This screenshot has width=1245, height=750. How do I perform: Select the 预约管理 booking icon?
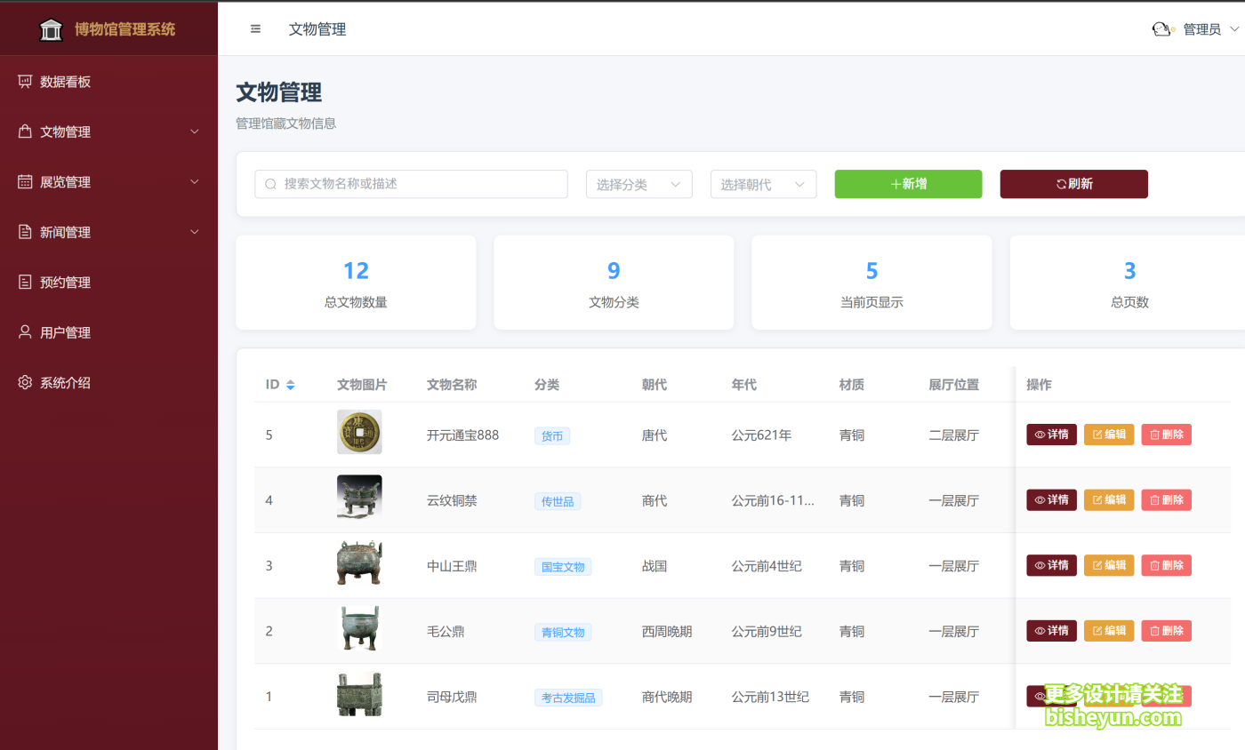25,282
